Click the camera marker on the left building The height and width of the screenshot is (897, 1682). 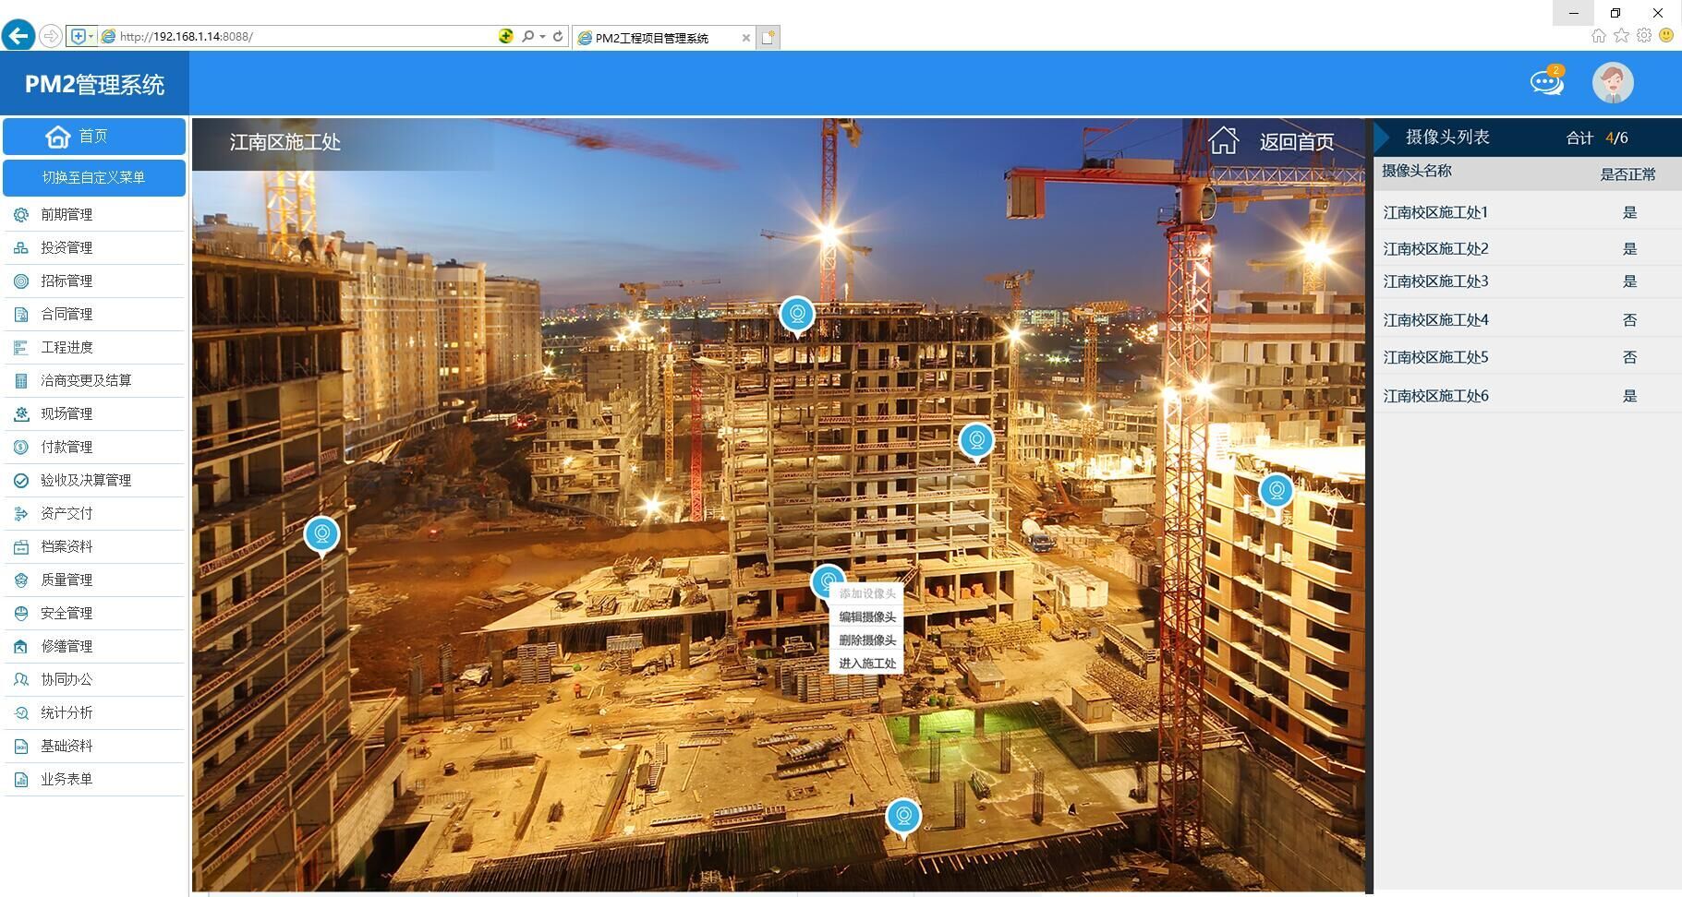pos(321,534)
